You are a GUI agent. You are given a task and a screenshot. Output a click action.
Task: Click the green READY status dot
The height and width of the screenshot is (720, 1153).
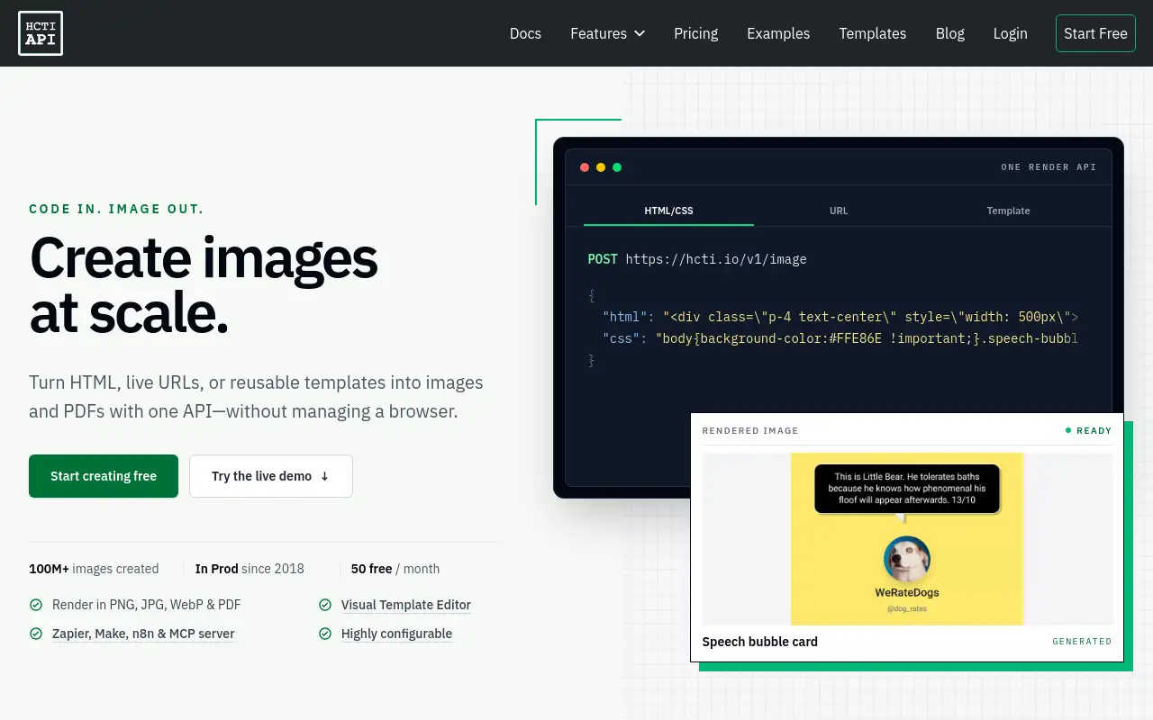click(x=1068, y=430)
